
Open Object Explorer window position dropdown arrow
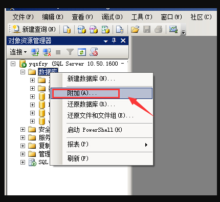[x=106, y=41]
